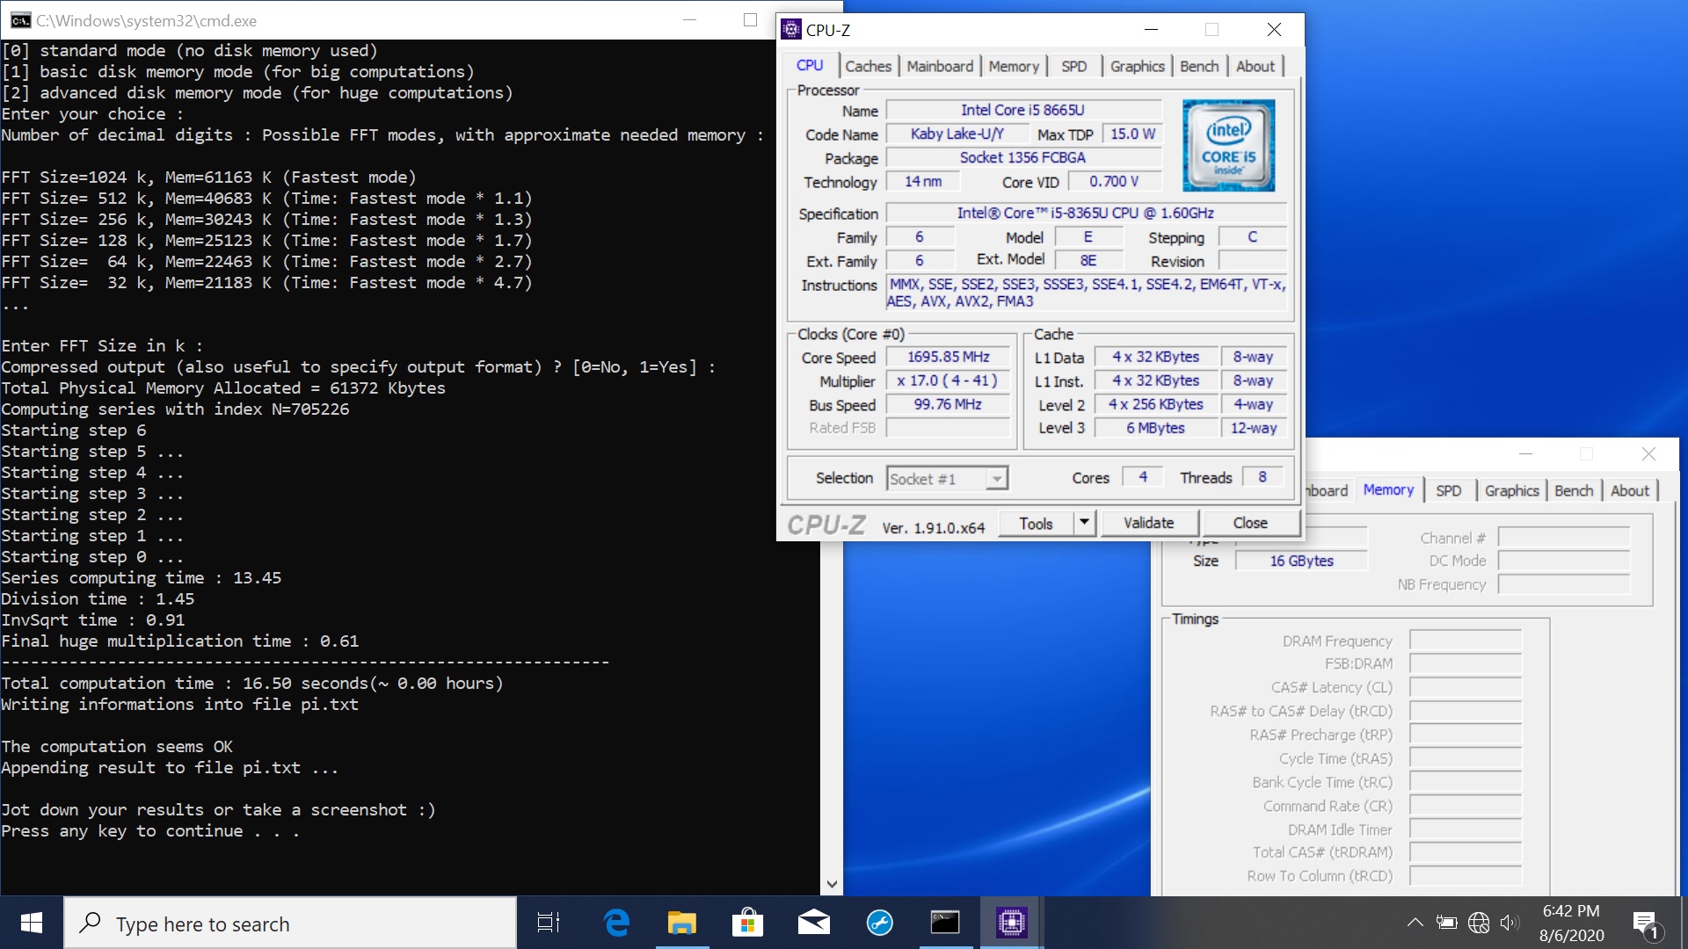
Task: Click the Instructions list field
Action: tap(1087, 293)
